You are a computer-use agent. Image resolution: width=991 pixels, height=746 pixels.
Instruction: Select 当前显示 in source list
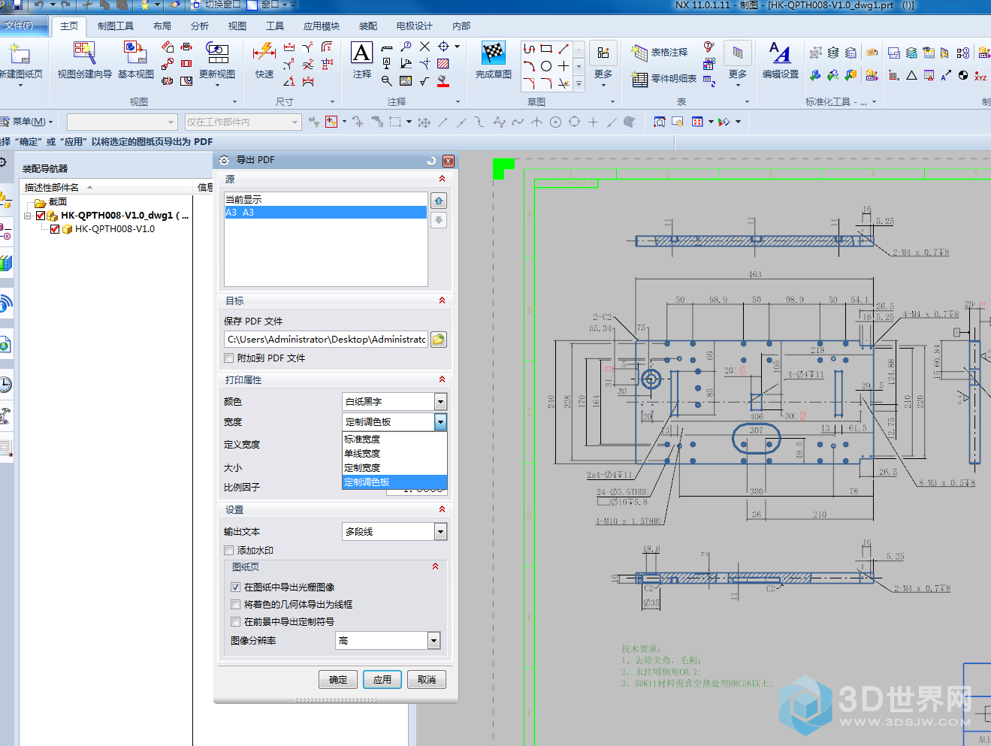325,200
